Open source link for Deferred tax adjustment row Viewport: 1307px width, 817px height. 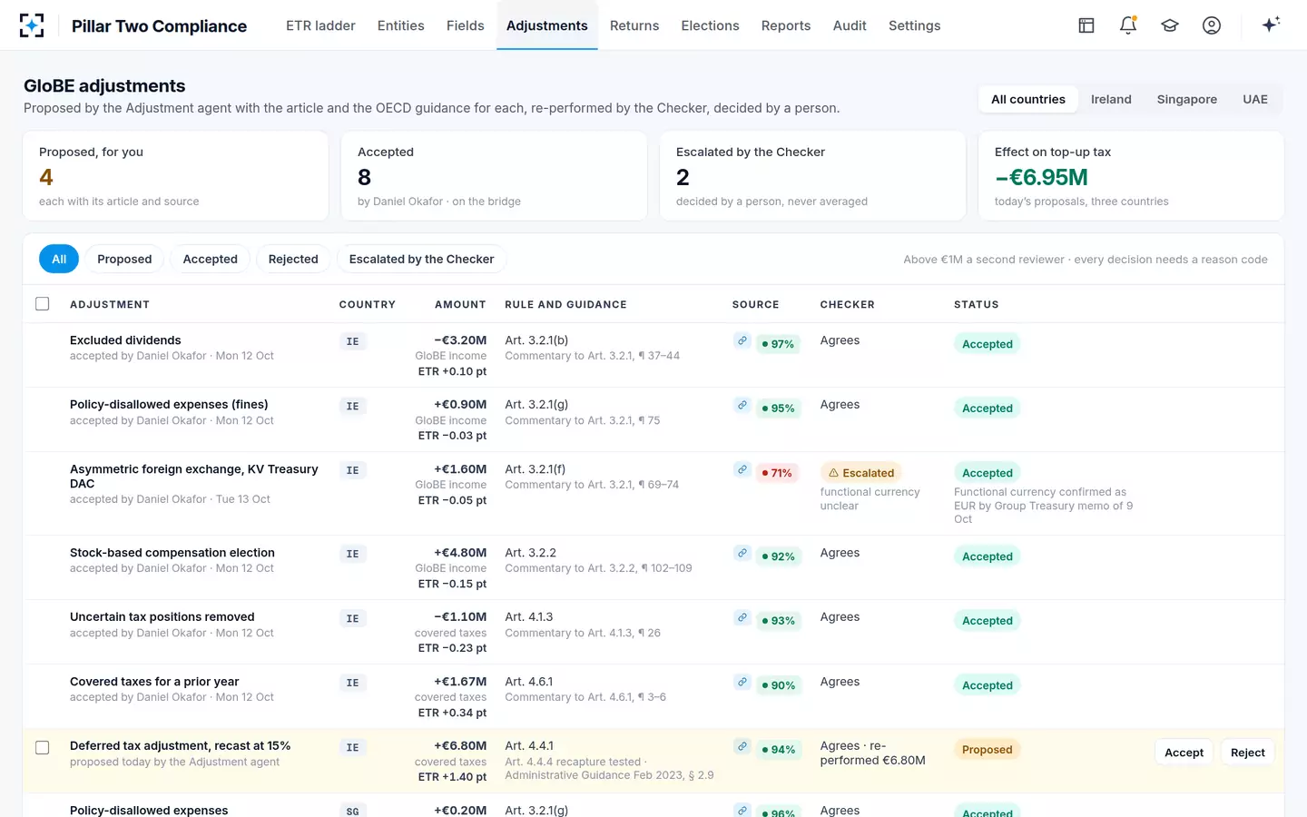point(742,747)
